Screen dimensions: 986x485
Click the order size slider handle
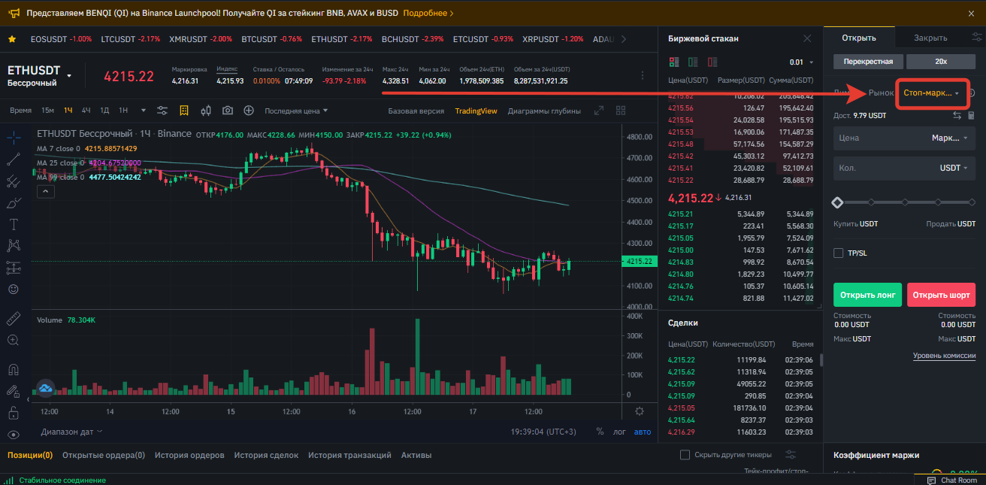837,202
